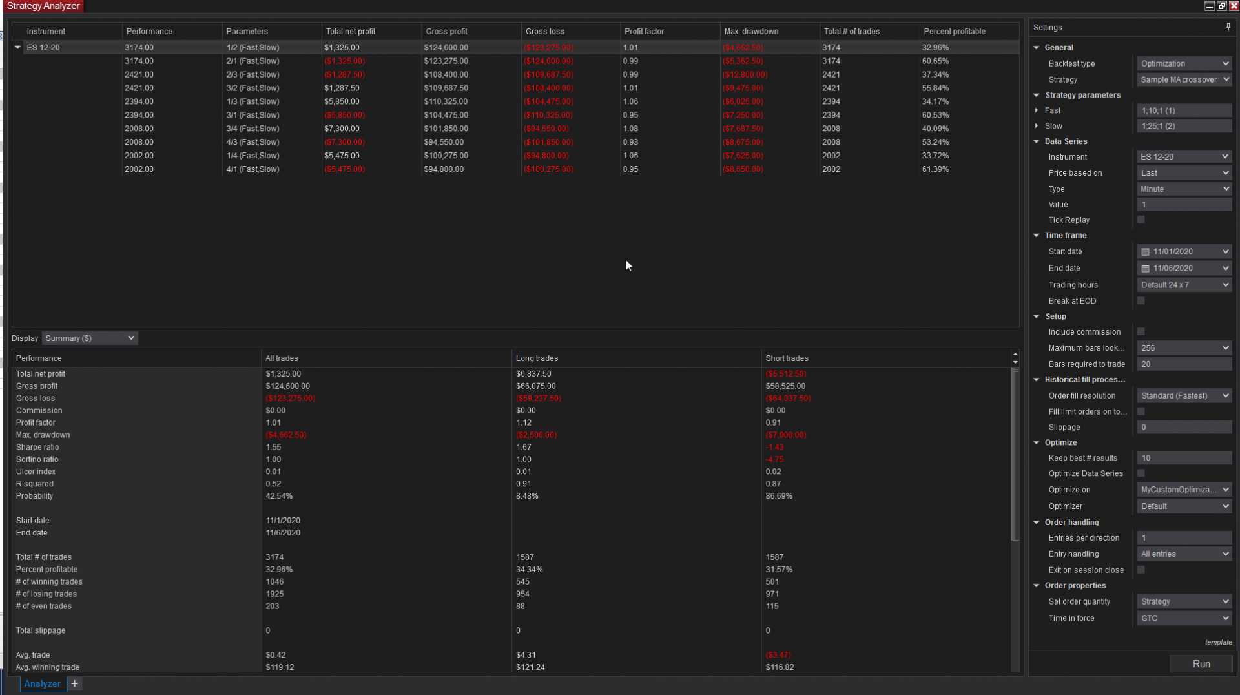This screenshot has width=1240, height=695.
Task: Expand the Fast parameter settings
Action: [1037, 110]
